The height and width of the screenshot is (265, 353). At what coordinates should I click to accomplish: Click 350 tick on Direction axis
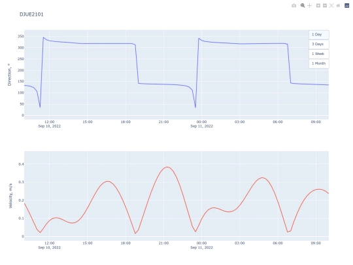click(x=21, y=36)
